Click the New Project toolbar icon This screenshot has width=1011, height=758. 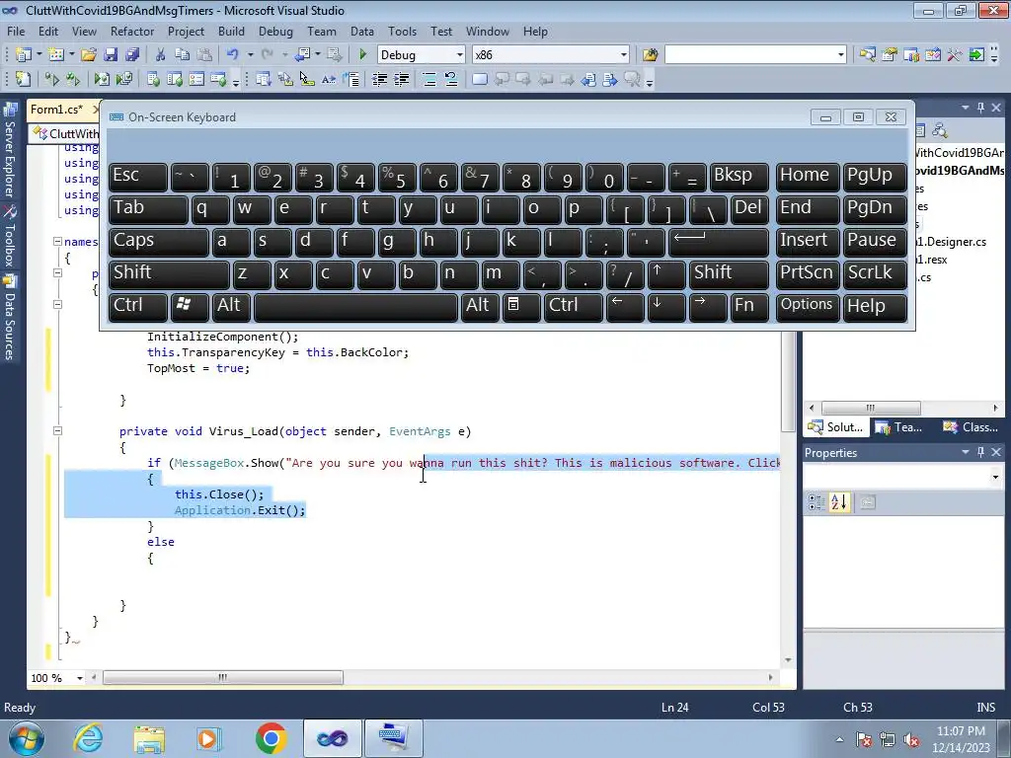(24, 55)
